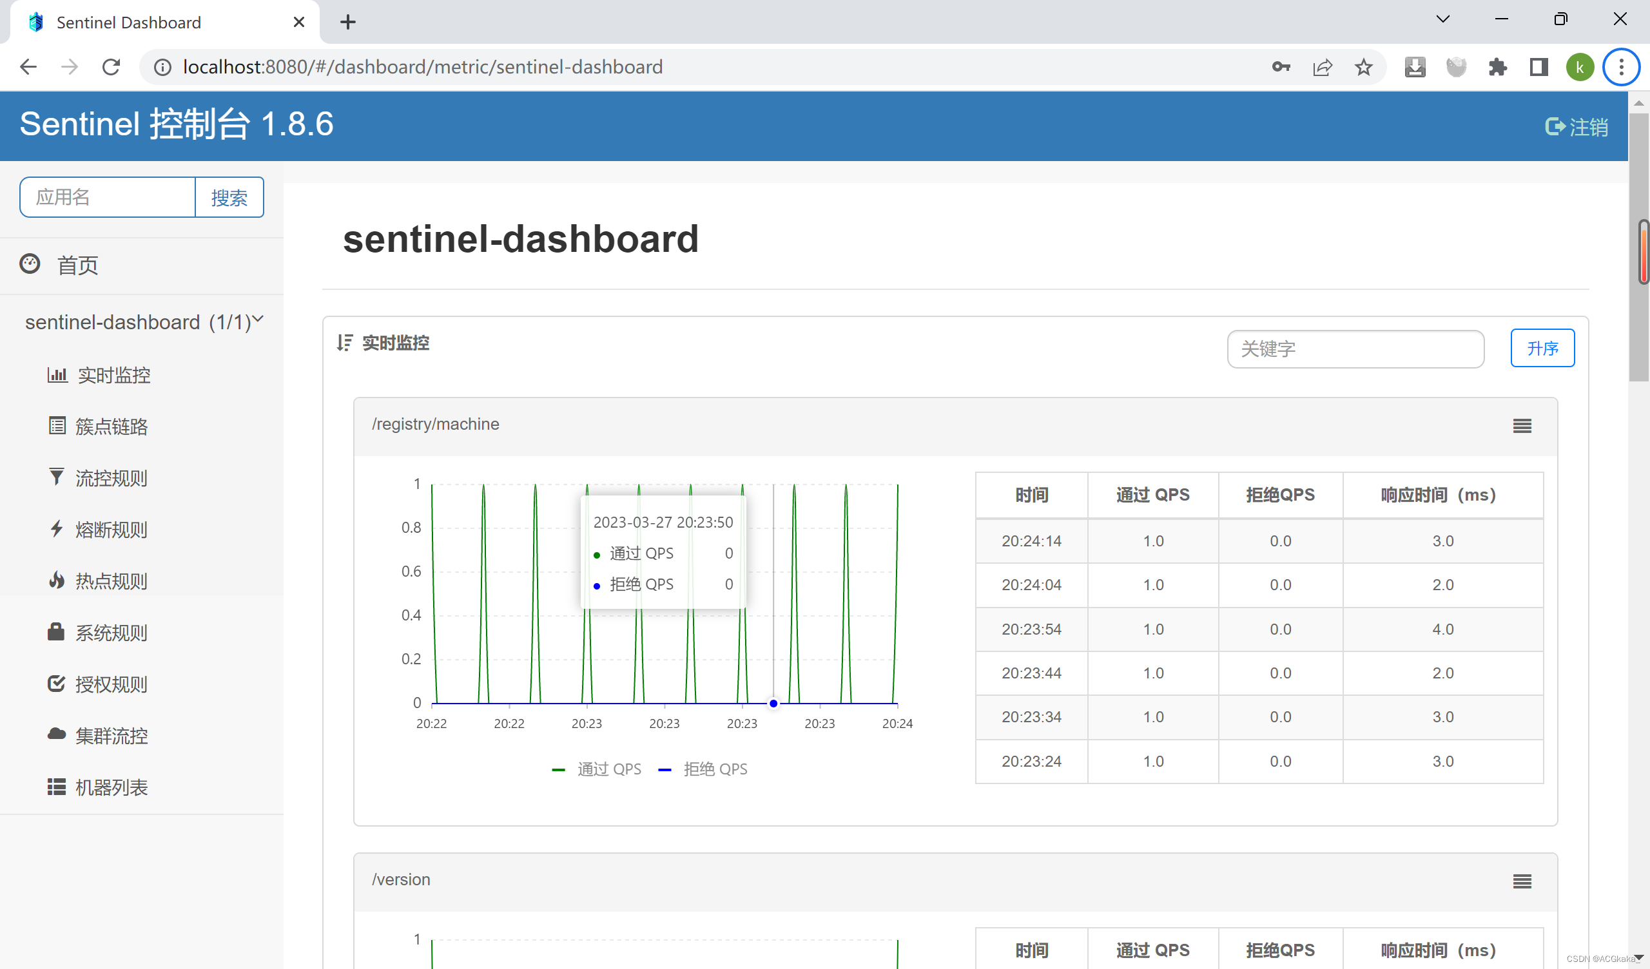Screen dimensions: 1650x969
Task: Open the /registry/machine chart options menu icon
Action: point(1522,426)
